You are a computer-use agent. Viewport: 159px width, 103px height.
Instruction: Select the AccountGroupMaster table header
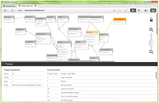(106, 50)
